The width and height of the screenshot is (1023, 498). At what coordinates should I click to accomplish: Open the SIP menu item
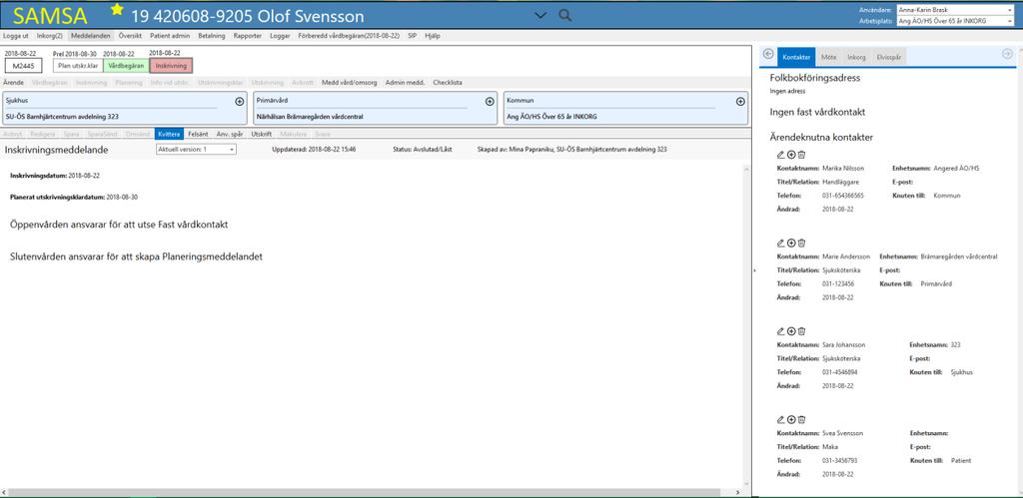coord(413,36)
